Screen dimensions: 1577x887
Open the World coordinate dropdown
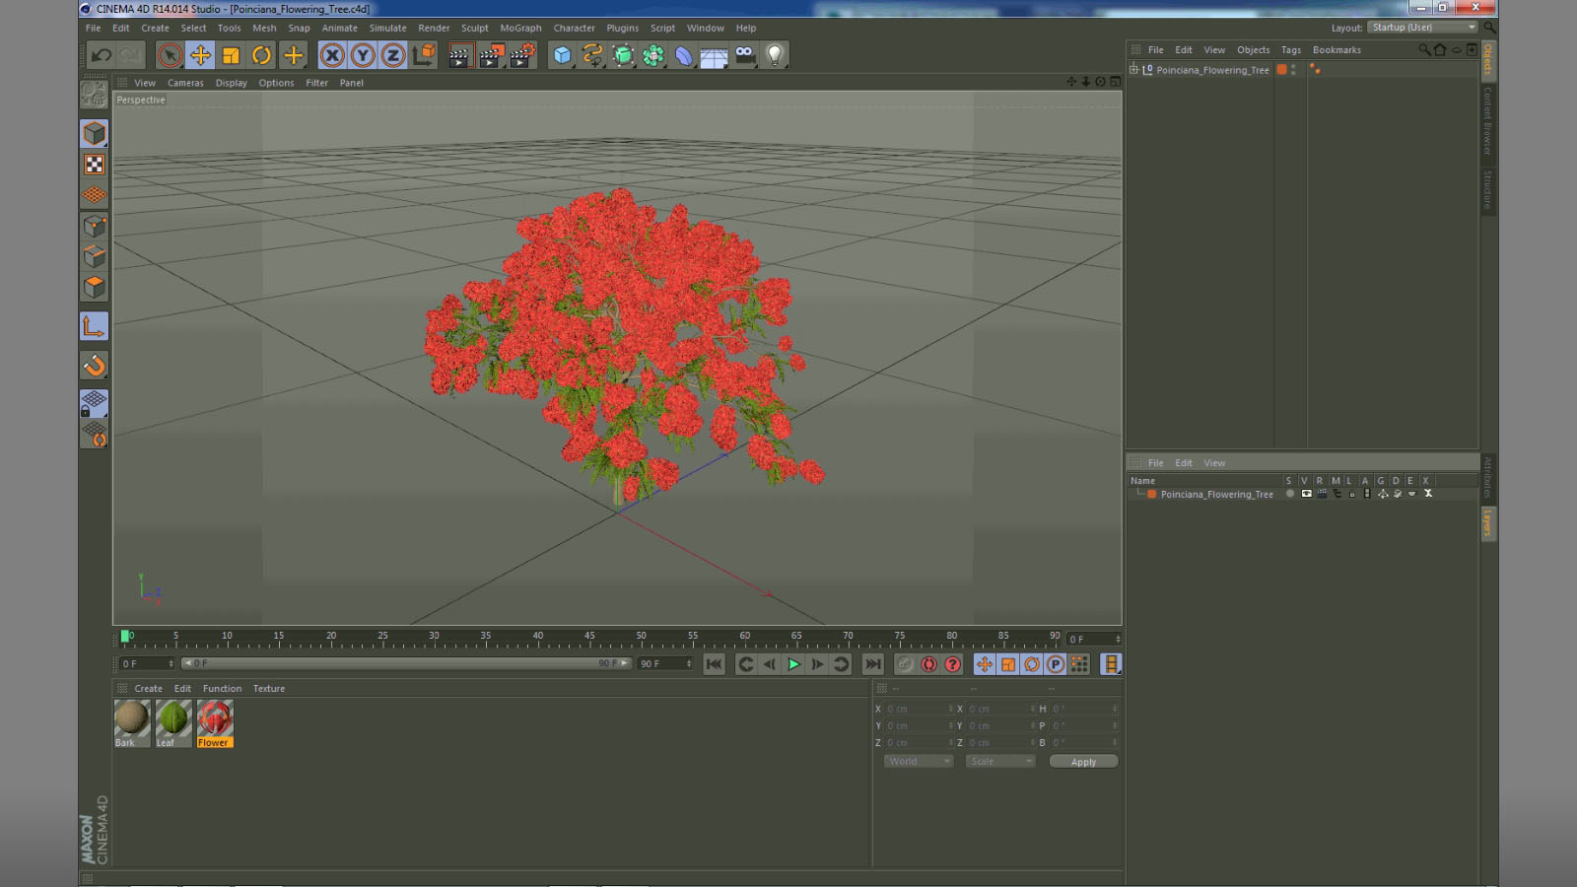pos(918,761)
